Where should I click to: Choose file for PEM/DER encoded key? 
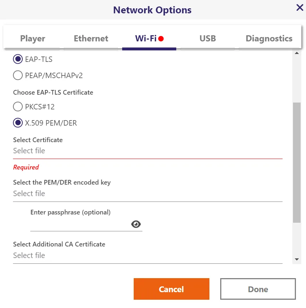[147, 194]
